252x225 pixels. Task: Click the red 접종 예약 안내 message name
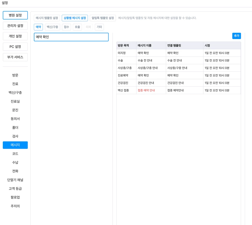[x=146, y=91]
